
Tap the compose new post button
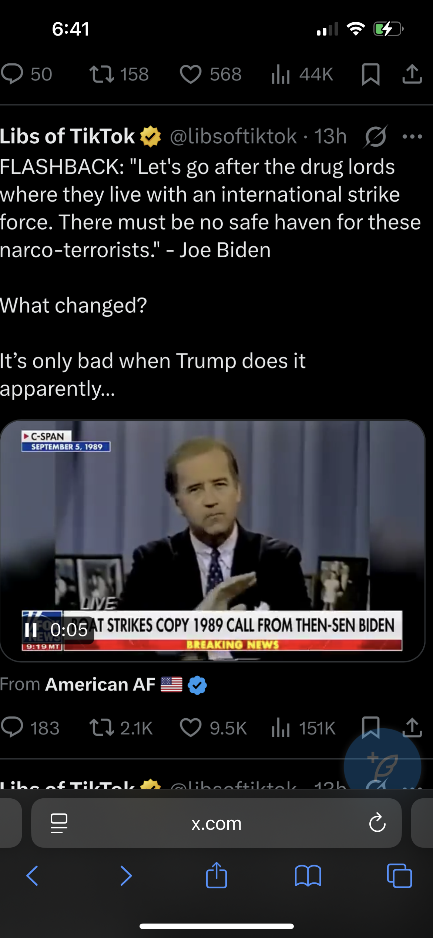click(383, 766)
